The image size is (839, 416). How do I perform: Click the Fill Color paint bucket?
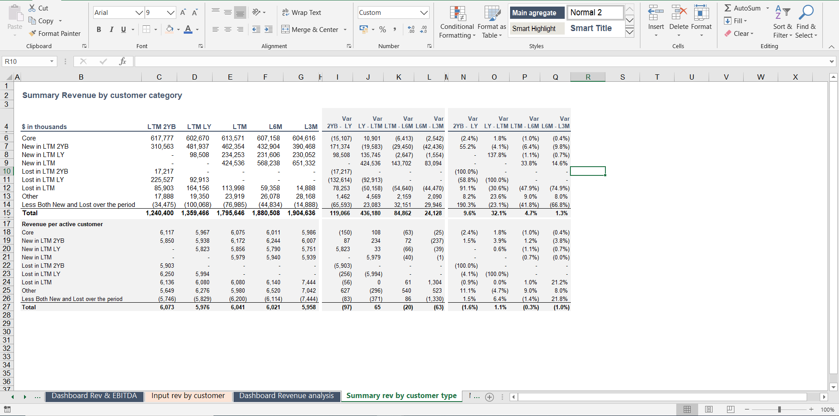click(x=170, y=29)
